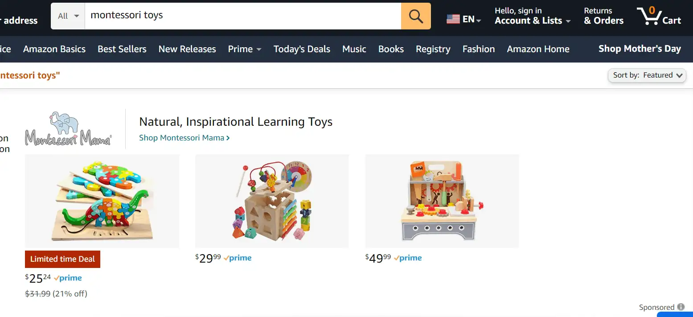
Task: Click the US flag language icon
Action: tap(453, 19)
